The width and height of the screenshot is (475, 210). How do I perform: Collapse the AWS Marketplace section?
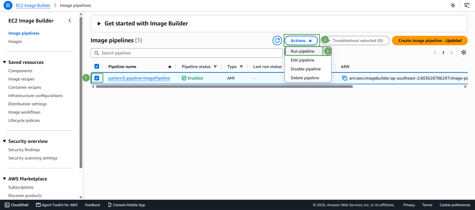click(x=4, y=179)
